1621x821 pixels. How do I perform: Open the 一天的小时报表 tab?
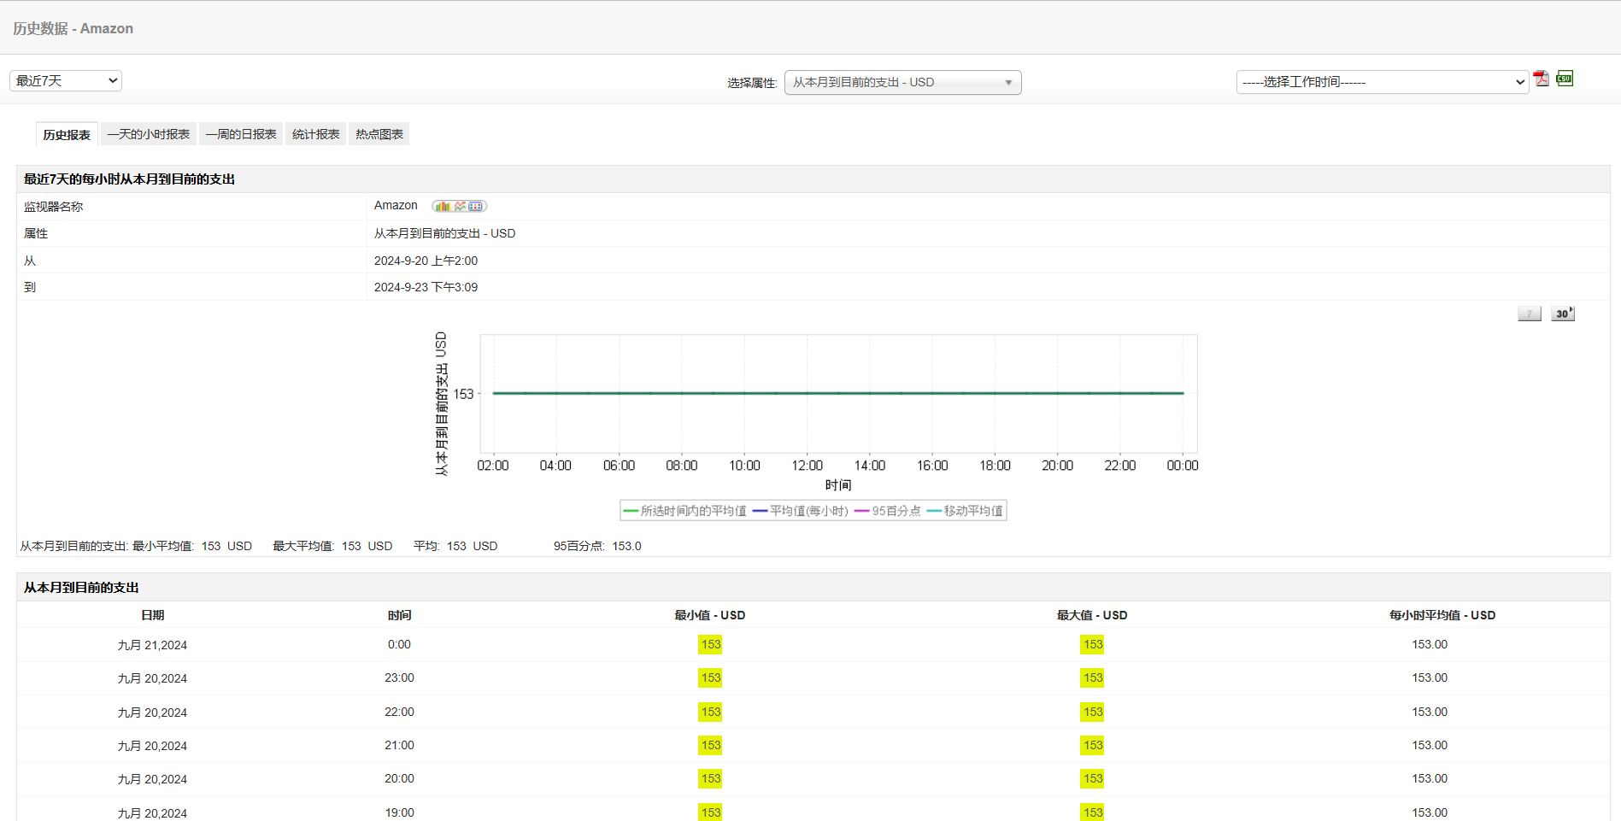coord(149,135)
